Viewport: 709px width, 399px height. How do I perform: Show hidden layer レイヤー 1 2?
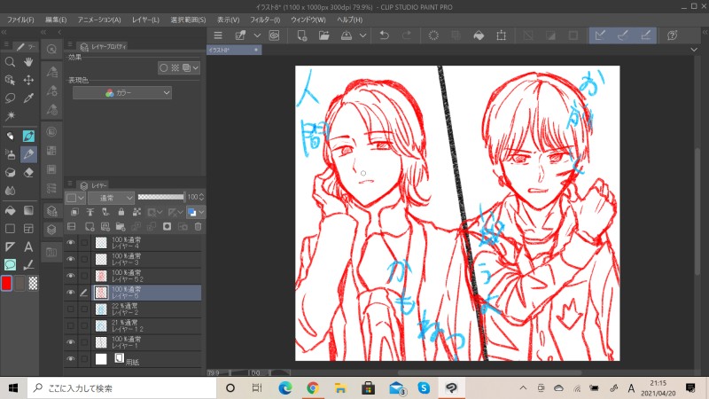[71, 325]
